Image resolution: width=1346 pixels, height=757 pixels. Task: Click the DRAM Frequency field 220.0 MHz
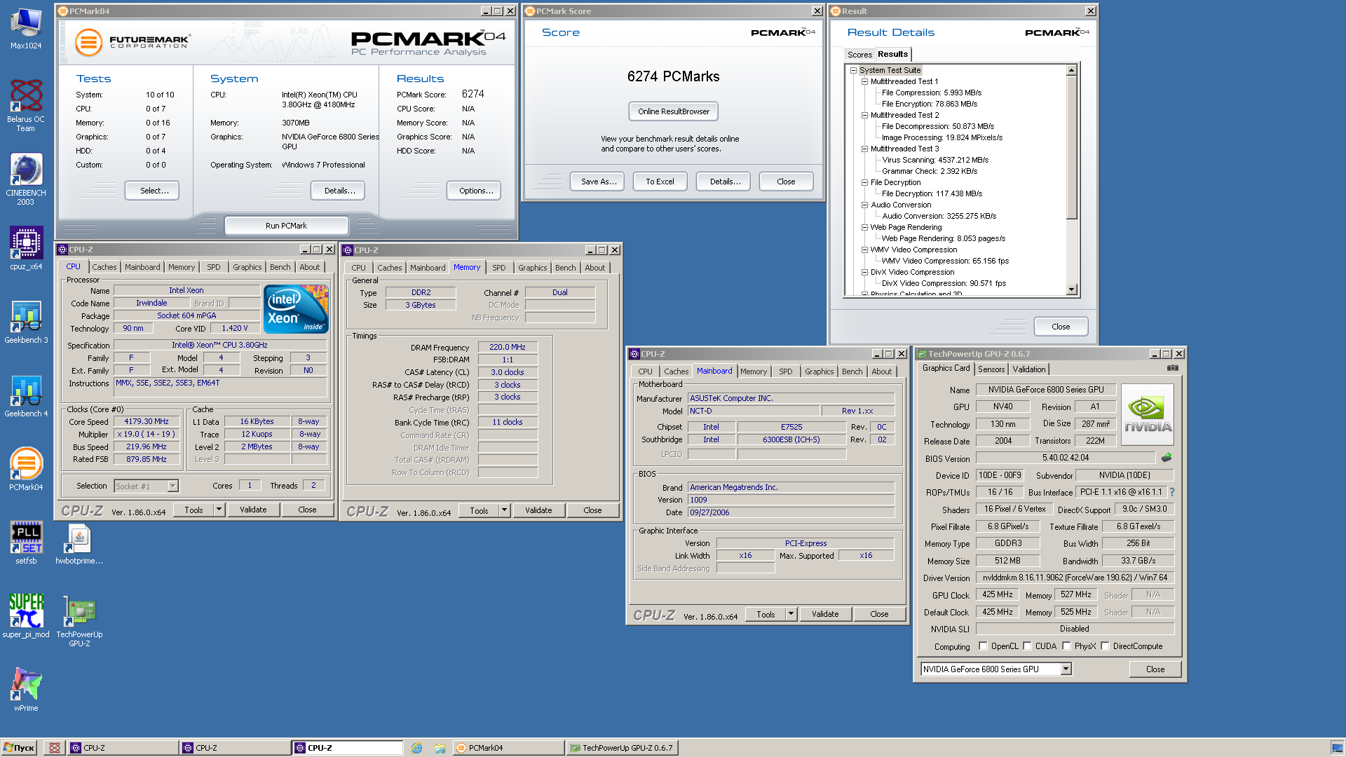pyautogui.click(x=508, y=347)
